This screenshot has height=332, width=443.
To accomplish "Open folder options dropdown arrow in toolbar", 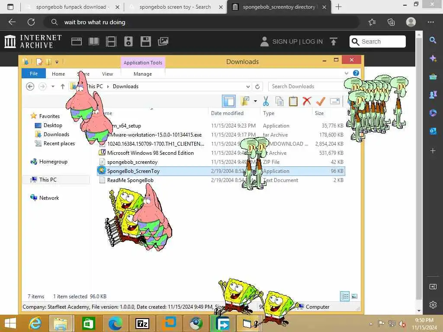I will (x=255, y=101).
